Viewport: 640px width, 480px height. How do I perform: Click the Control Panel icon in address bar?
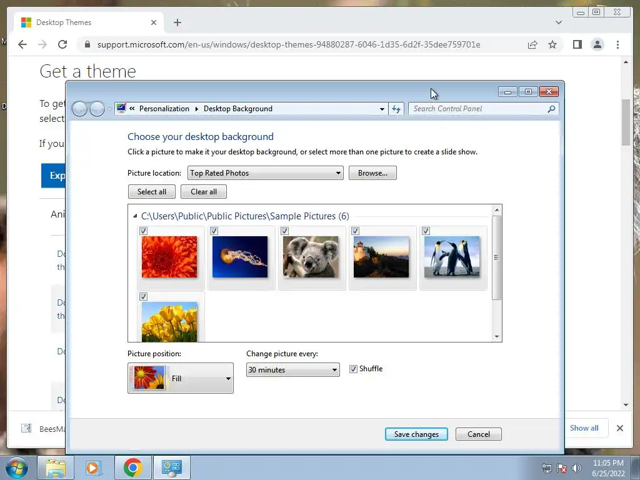121,109
